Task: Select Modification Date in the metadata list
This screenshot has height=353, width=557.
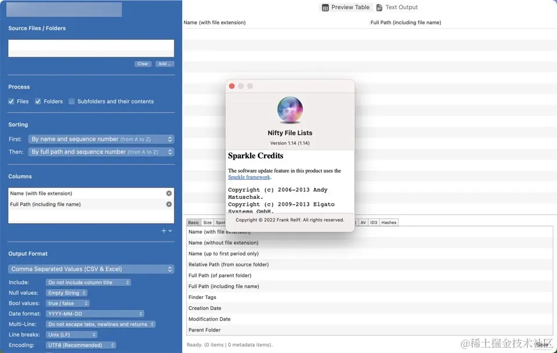Action: (x=370, y=319)
